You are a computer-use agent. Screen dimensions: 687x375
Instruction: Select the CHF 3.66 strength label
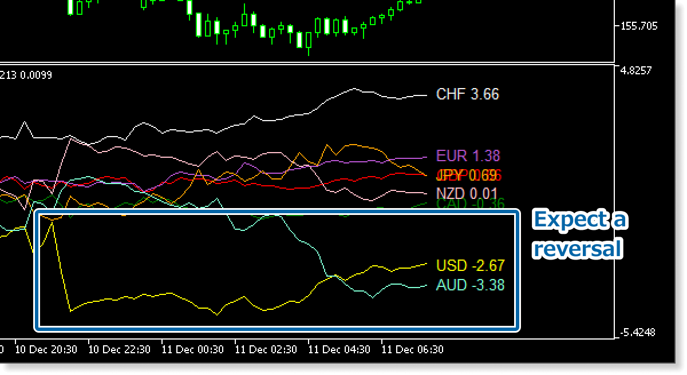pos(467,94)
